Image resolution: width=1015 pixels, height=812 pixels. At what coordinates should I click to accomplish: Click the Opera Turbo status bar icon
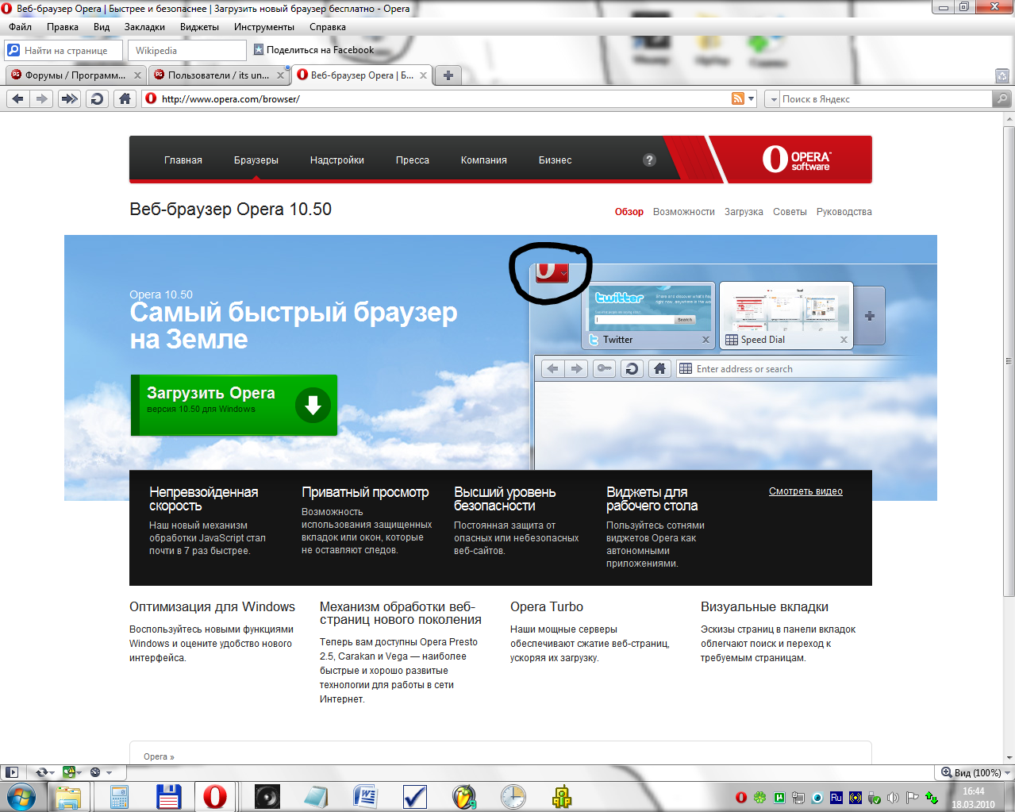click(x=95, y=772)
